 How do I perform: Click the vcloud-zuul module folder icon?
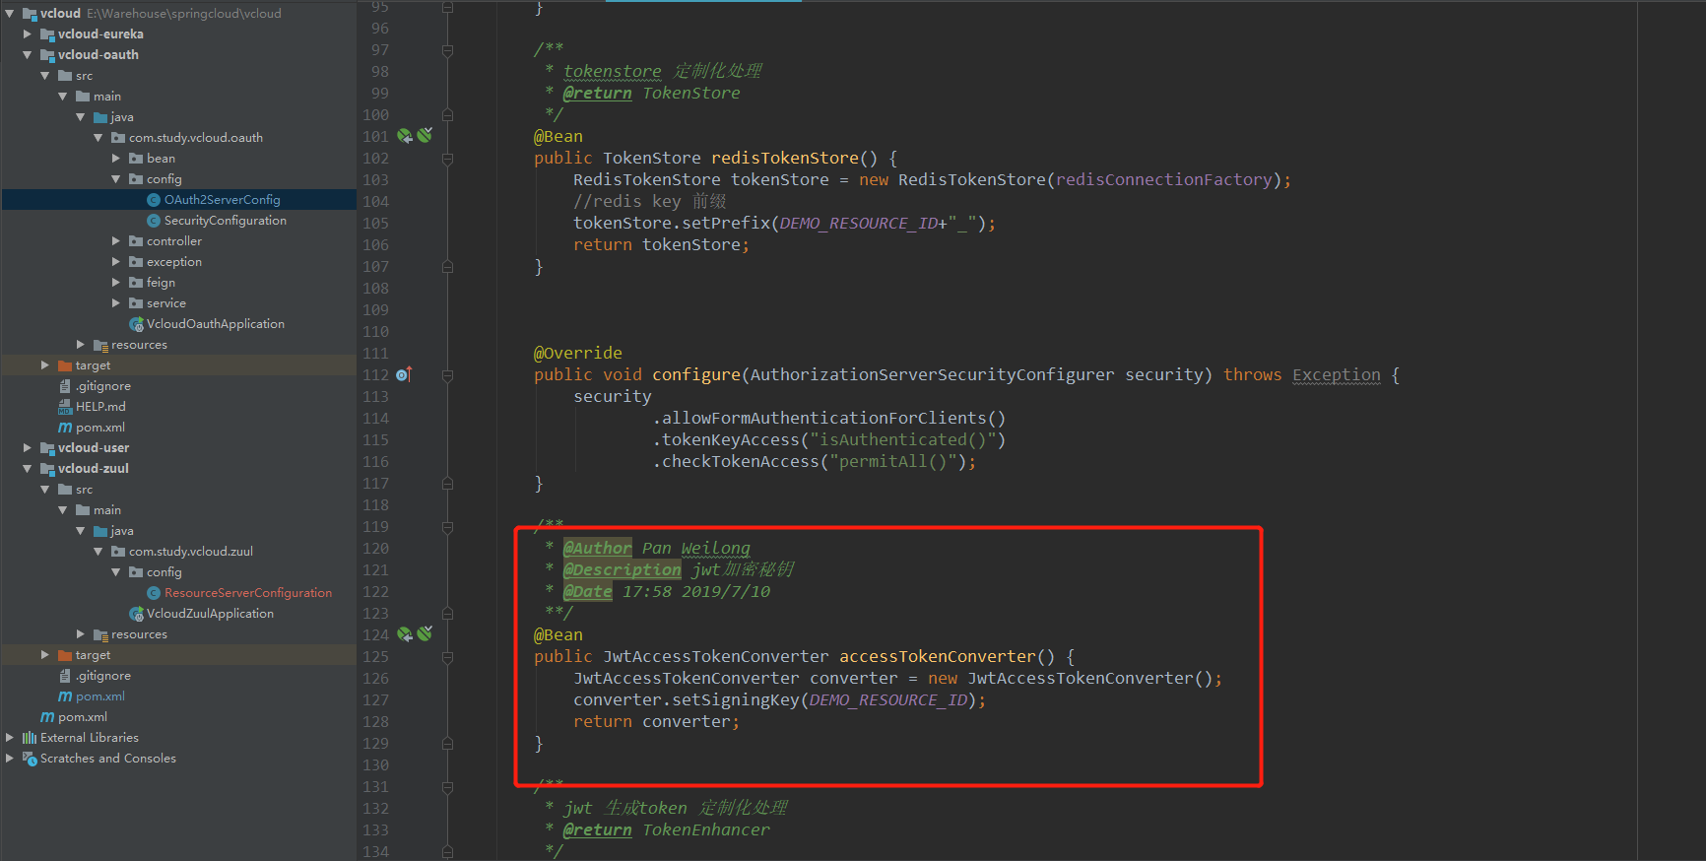pyautogui.click(x=47, y=469)
